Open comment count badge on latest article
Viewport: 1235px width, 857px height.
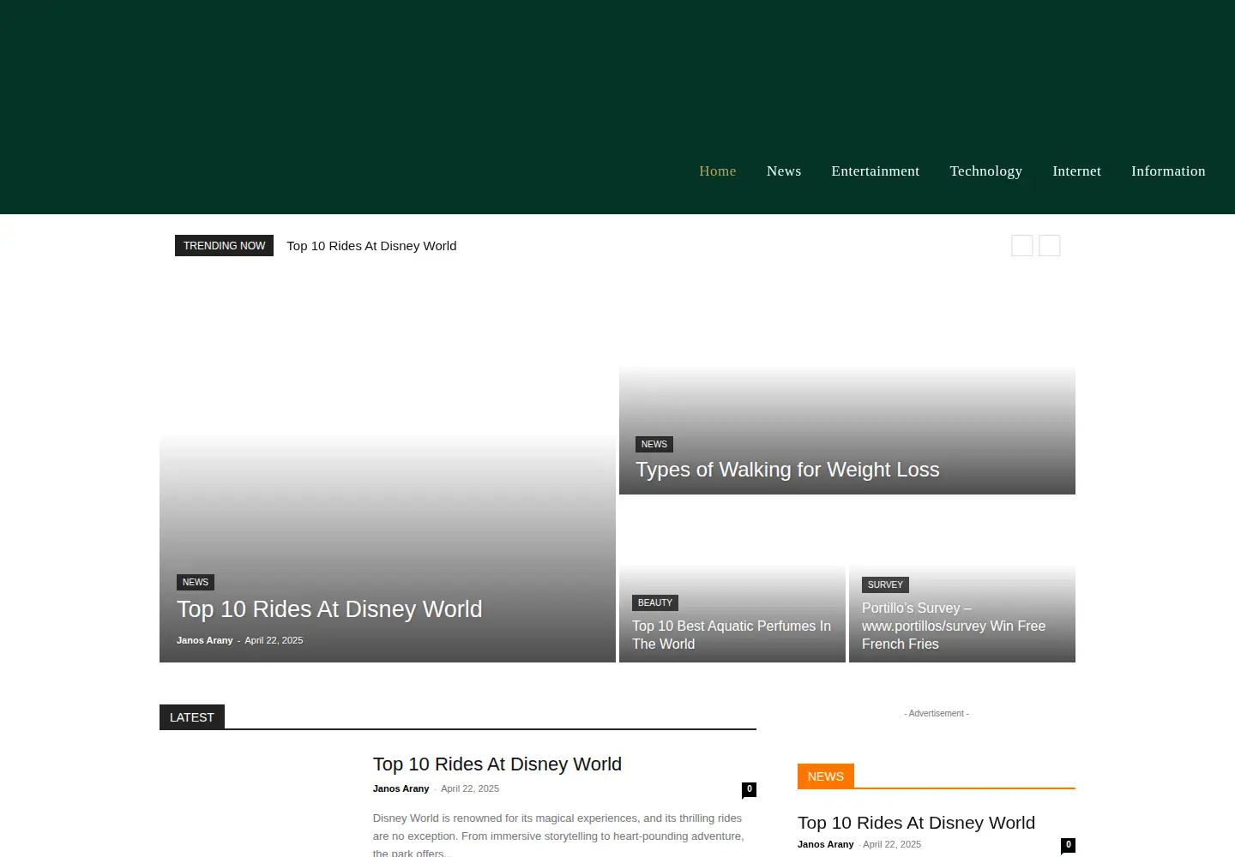749,789
